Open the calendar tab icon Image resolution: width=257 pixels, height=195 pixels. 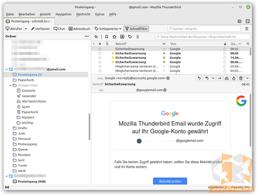point(239,21)
